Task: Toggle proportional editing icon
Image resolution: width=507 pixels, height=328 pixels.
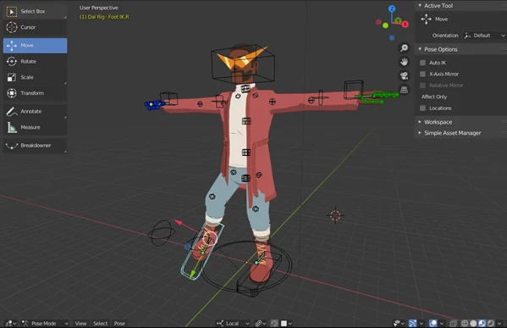Action: [274, 323]
